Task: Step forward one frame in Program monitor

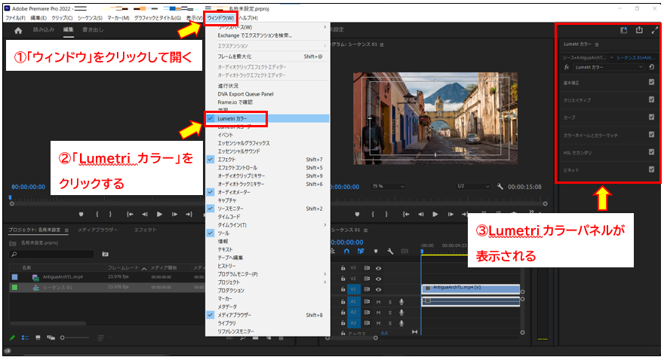Action: click(450, 214)
